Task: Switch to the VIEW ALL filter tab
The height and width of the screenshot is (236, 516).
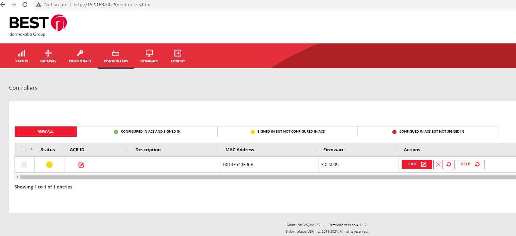Action: click(45, 131)
